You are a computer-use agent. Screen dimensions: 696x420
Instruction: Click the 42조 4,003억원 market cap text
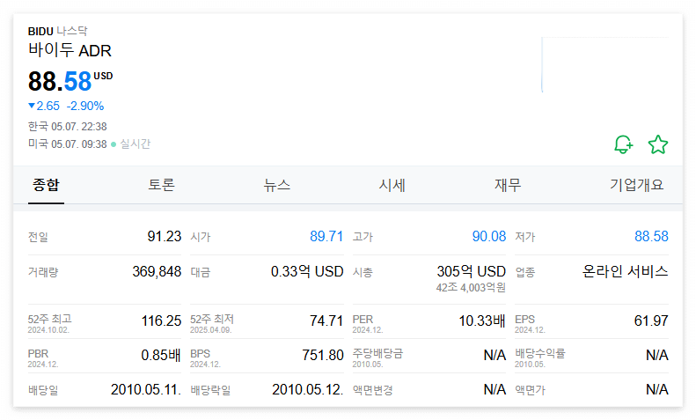pos(471,288)
